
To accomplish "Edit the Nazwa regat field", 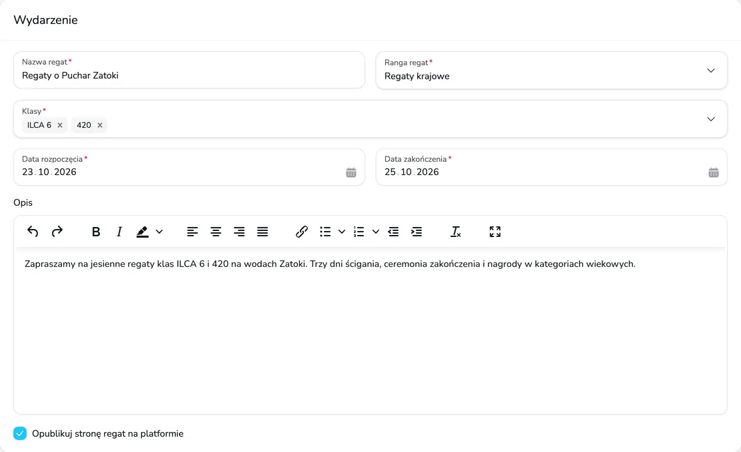I will [189, 70].
